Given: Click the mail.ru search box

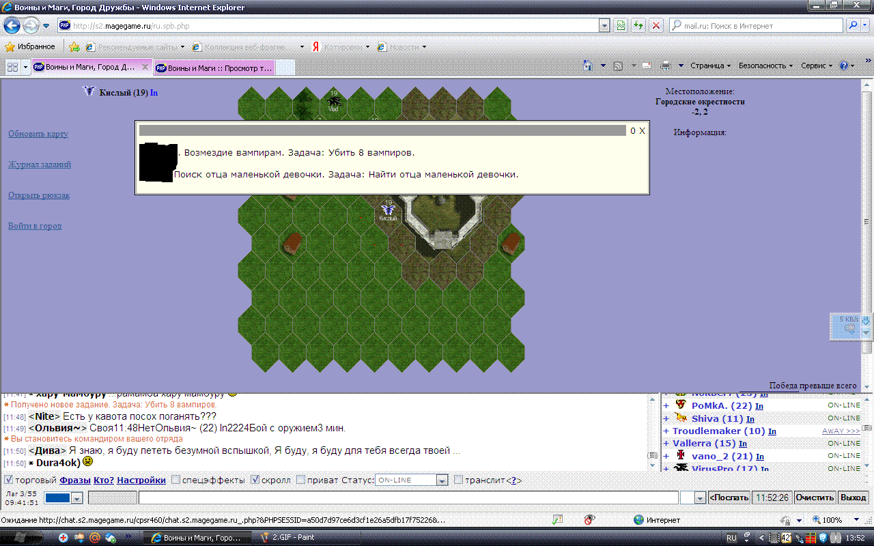Looking at the screenshot, I should pyautogui.click(x=757, y=26).
